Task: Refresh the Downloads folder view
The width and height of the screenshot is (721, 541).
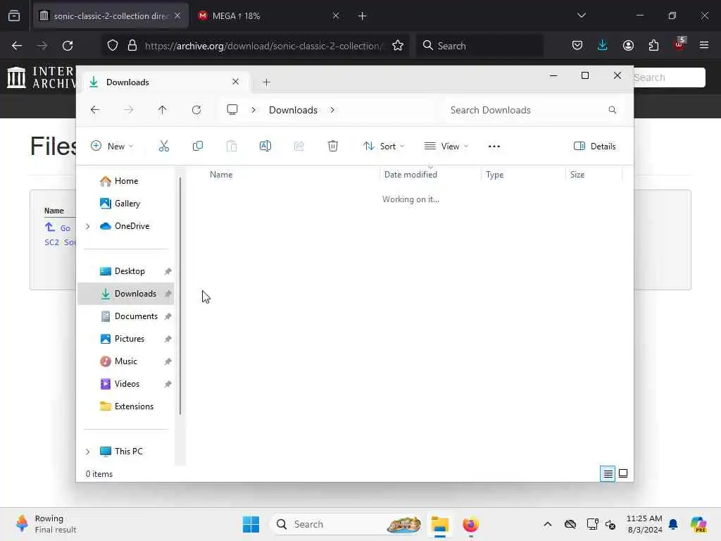Action: pos(196,110)
